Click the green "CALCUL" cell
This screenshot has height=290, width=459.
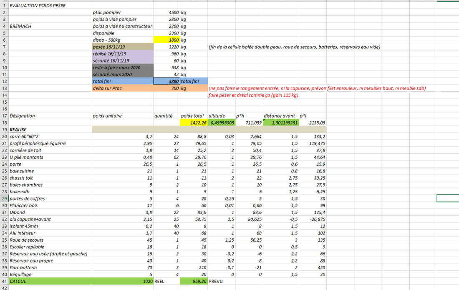(x=50, y=281)
